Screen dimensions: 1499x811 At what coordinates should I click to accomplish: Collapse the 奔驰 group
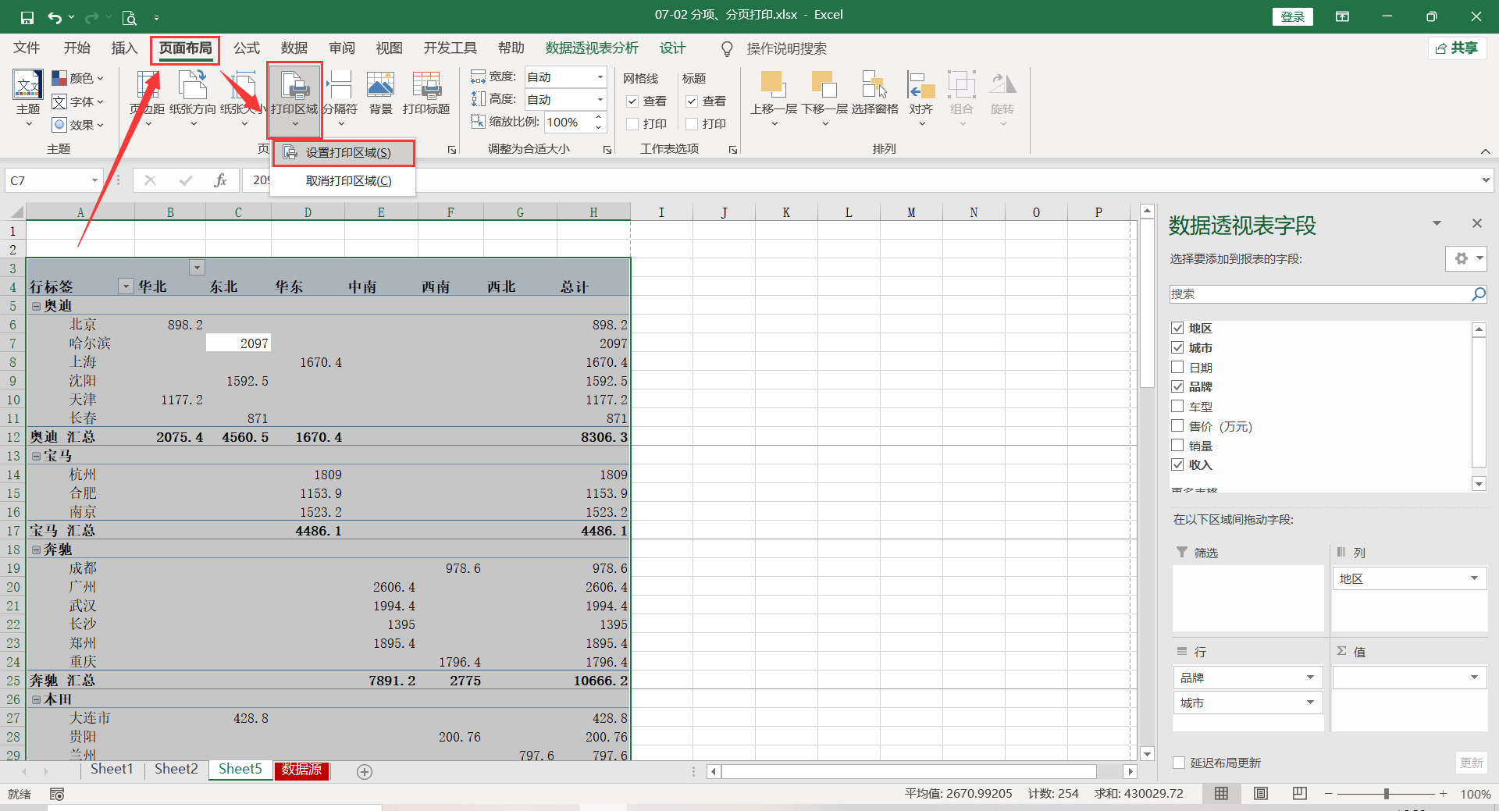click(36, 550)
